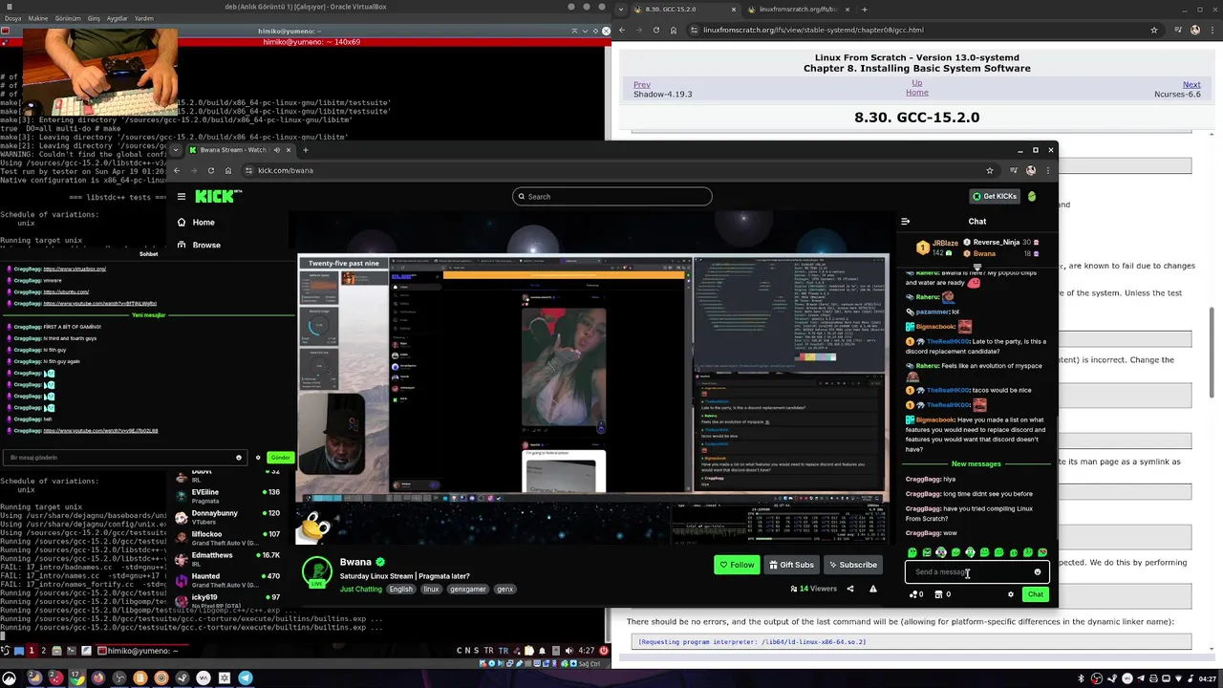The height and width of the screenshot is (688, 1223).
Task: Insert the first green emote
Action: (912, 552)
